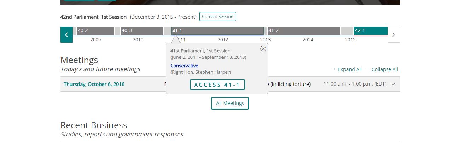Click the gray gap between 40-3 and 41-1
This screenshot has width=452, height=143.
(x=167, y=31)
